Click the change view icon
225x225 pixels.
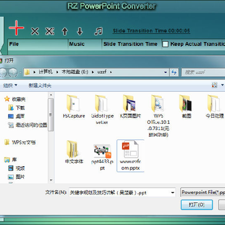214,85
